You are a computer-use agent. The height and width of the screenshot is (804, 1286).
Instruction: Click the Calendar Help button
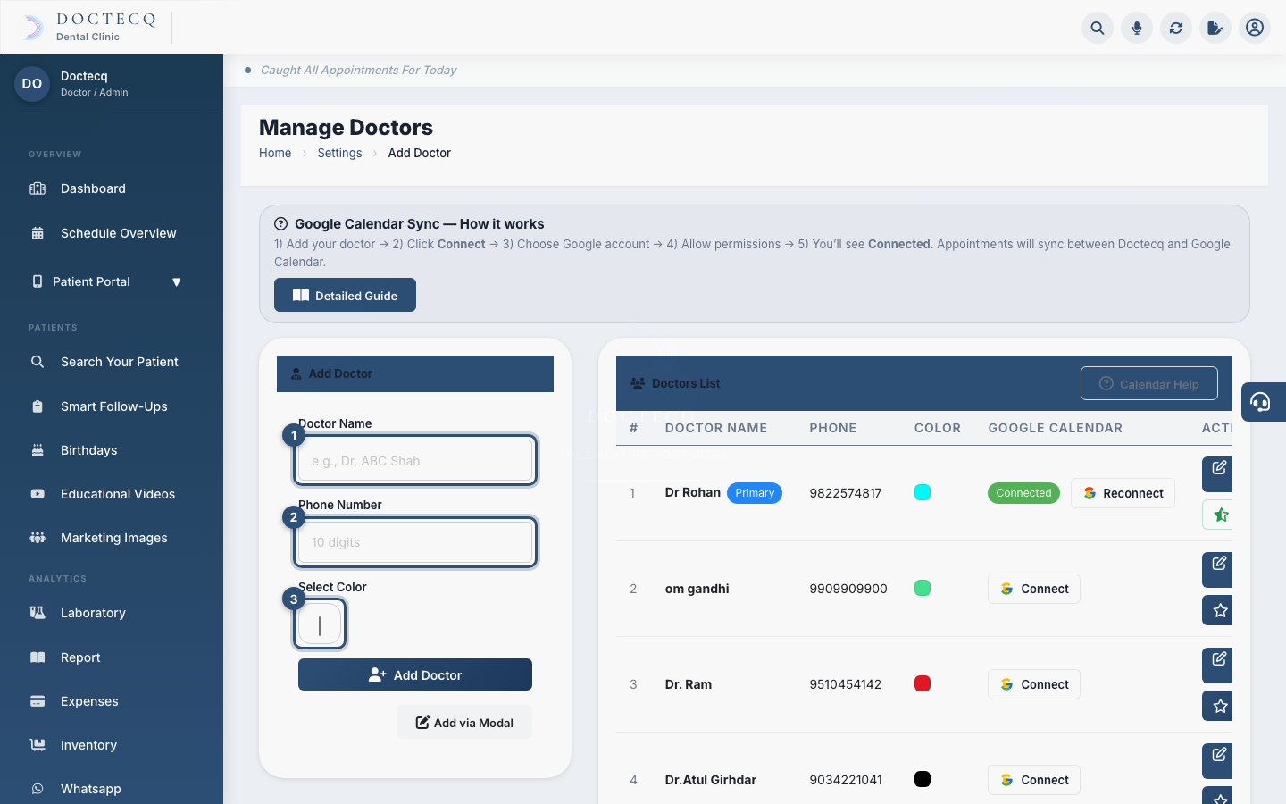[x=1148, y=383]
